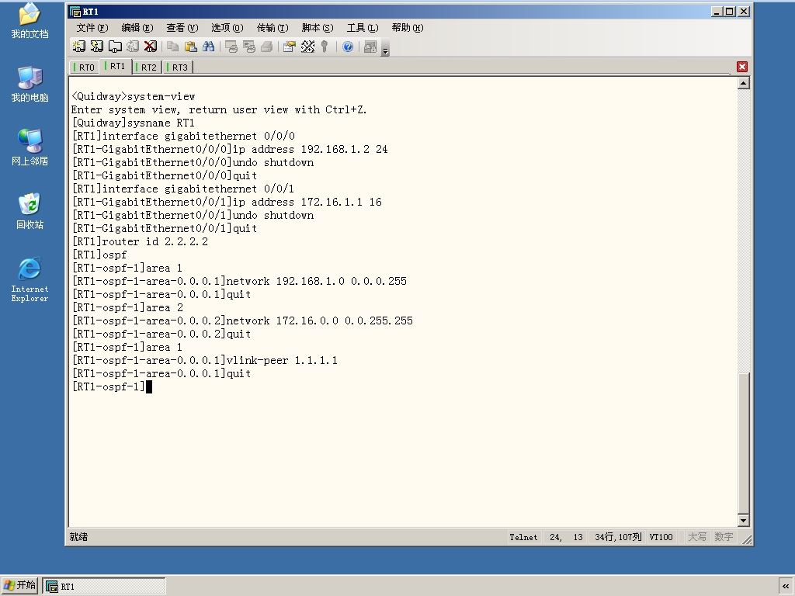Viewport: 795px width, 596px height.
Task: Click 'ip address 172.16.1.1 16' line
Action: pos(227,202)
